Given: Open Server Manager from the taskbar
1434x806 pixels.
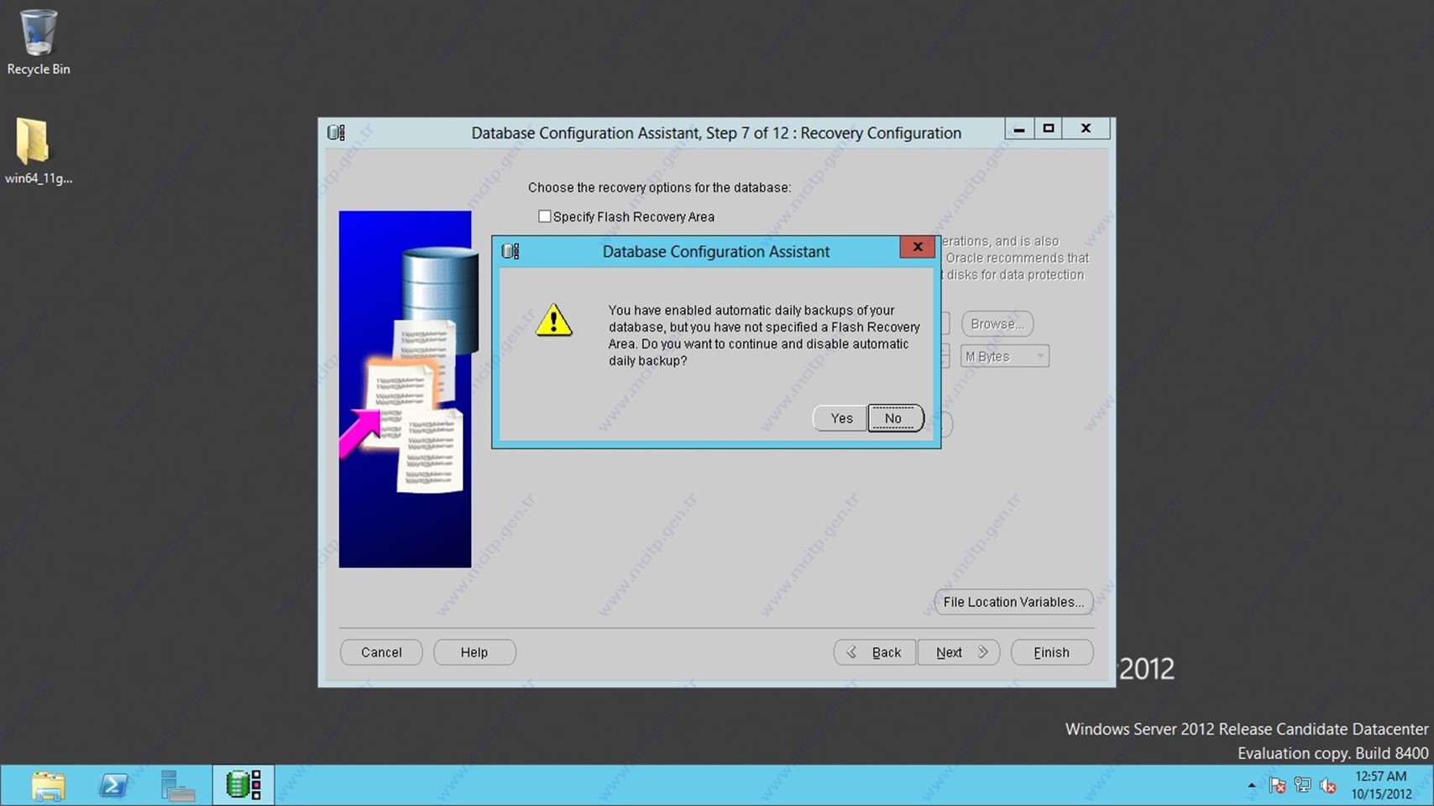Looking at the screenshot, I should (178, 786).
